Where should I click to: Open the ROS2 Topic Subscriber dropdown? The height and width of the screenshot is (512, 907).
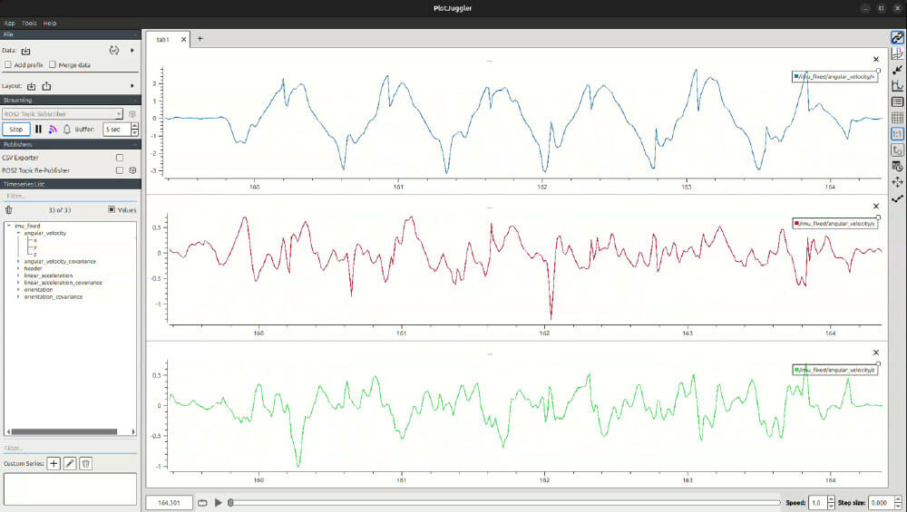tap(63, 114)
